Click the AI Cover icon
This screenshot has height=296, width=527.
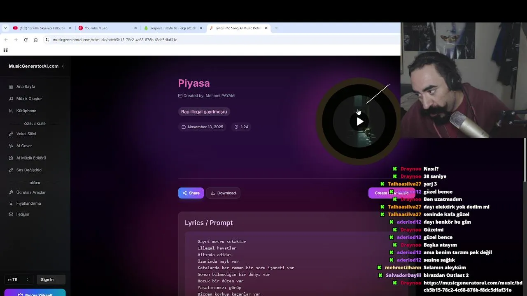11,146
